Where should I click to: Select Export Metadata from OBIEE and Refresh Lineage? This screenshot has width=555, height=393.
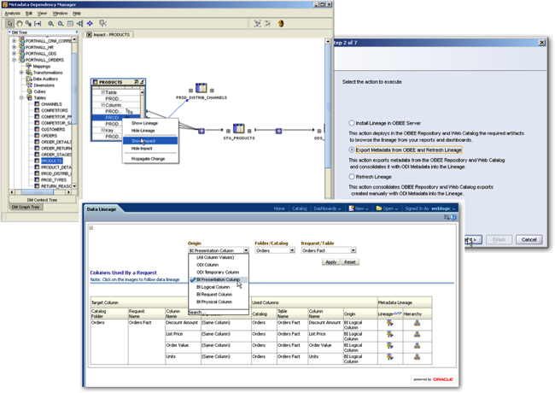(x=352, y=150)
